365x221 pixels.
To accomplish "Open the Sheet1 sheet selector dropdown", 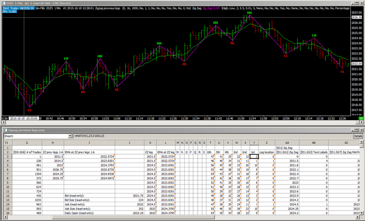I will [70, 136].
